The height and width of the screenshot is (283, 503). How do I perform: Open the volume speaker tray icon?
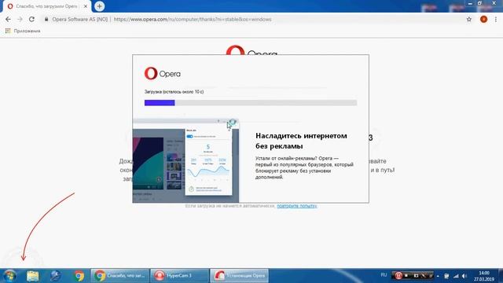[x=464, y=276]
